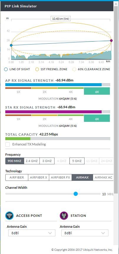Select the 3 GHZ frequency button
This screenshot has width=119, height=254.
click(x=47, y=161)
